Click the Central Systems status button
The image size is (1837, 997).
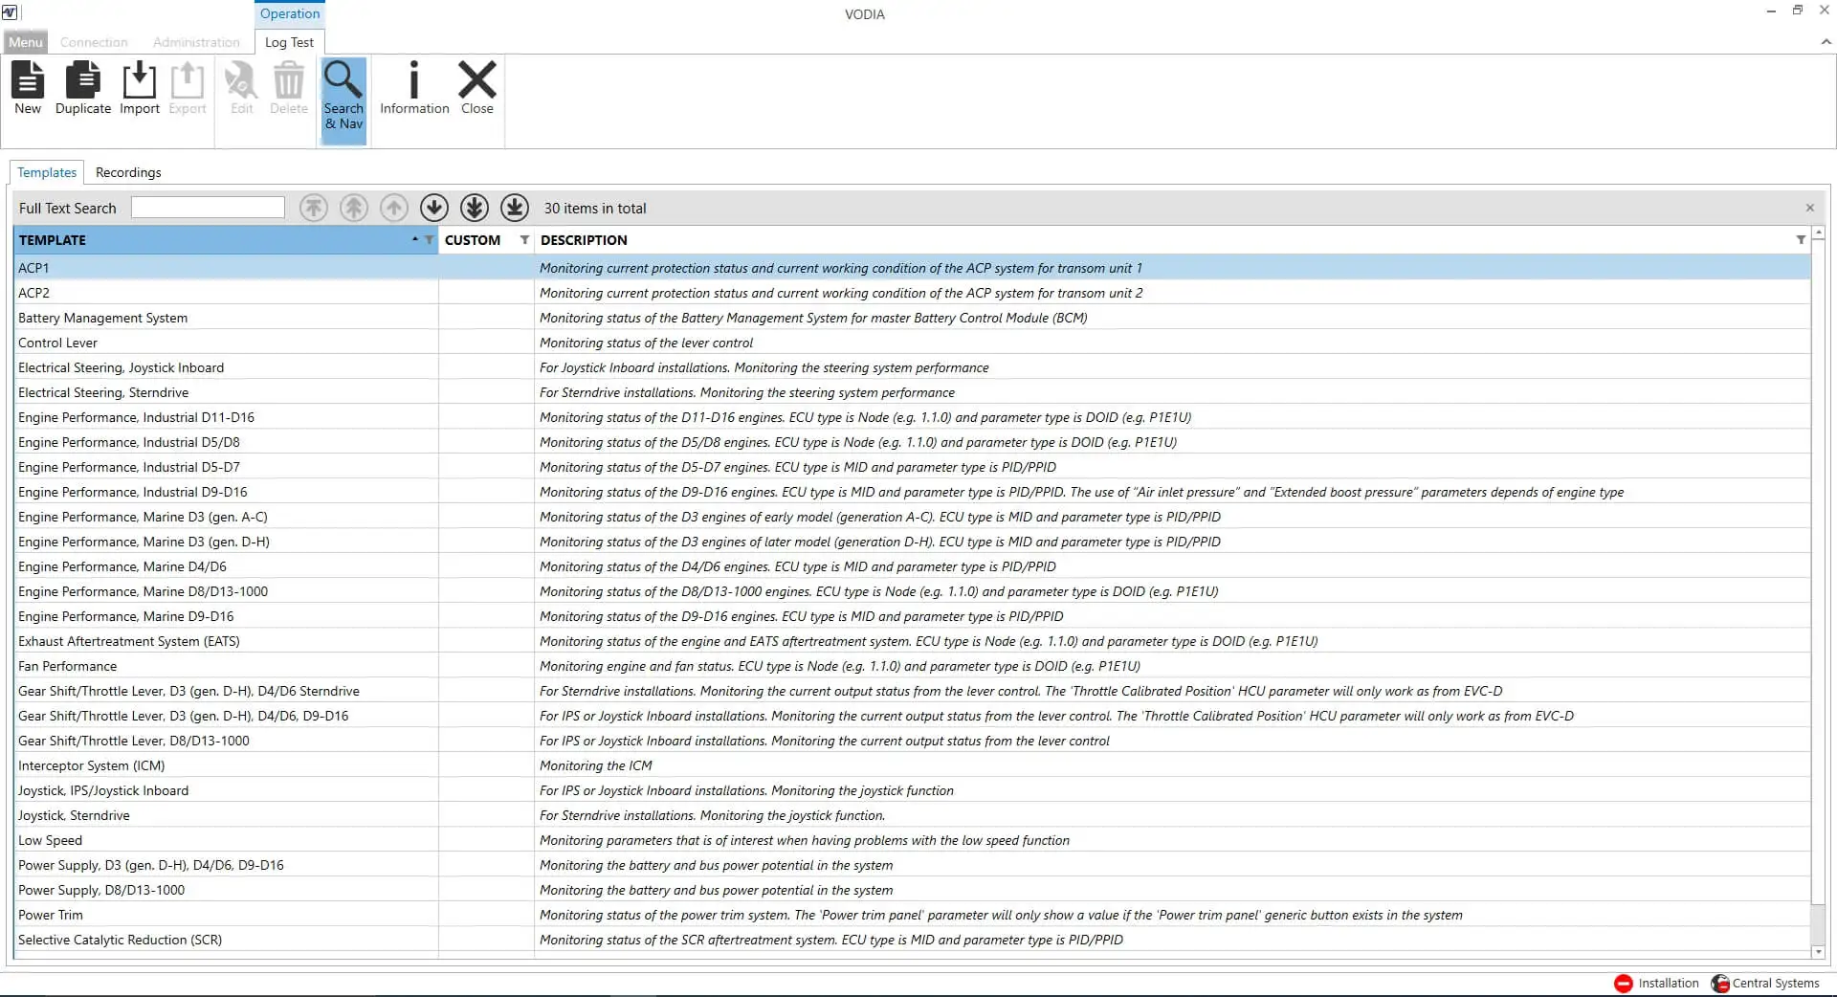1765,983
